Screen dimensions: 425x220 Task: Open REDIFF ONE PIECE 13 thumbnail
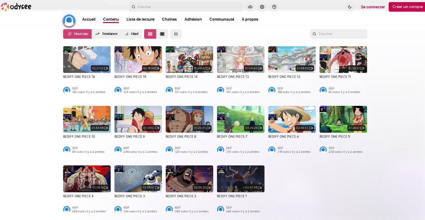click(241, 60)
